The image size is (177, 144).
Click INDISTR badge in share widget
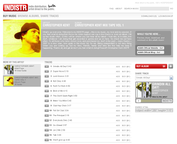click(167, 101)
